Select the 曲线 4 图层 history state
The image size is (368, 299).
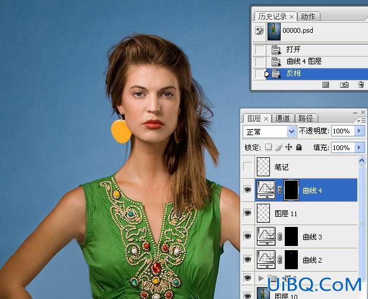(x=317, y=61)
